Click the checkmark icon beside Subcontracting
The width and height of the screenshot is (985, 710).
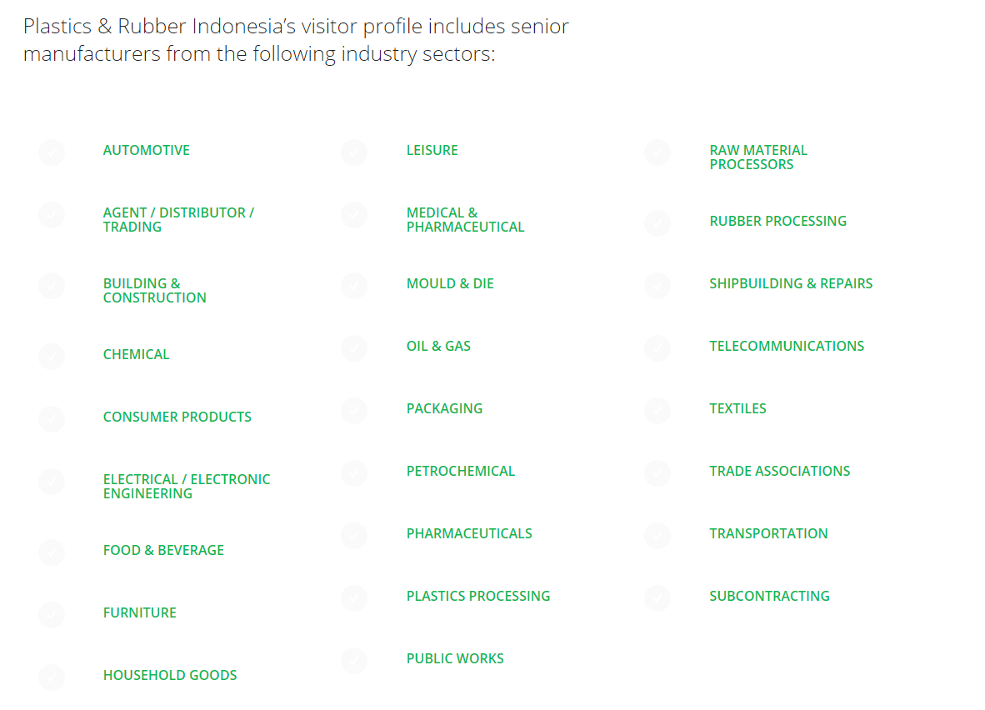657,598
